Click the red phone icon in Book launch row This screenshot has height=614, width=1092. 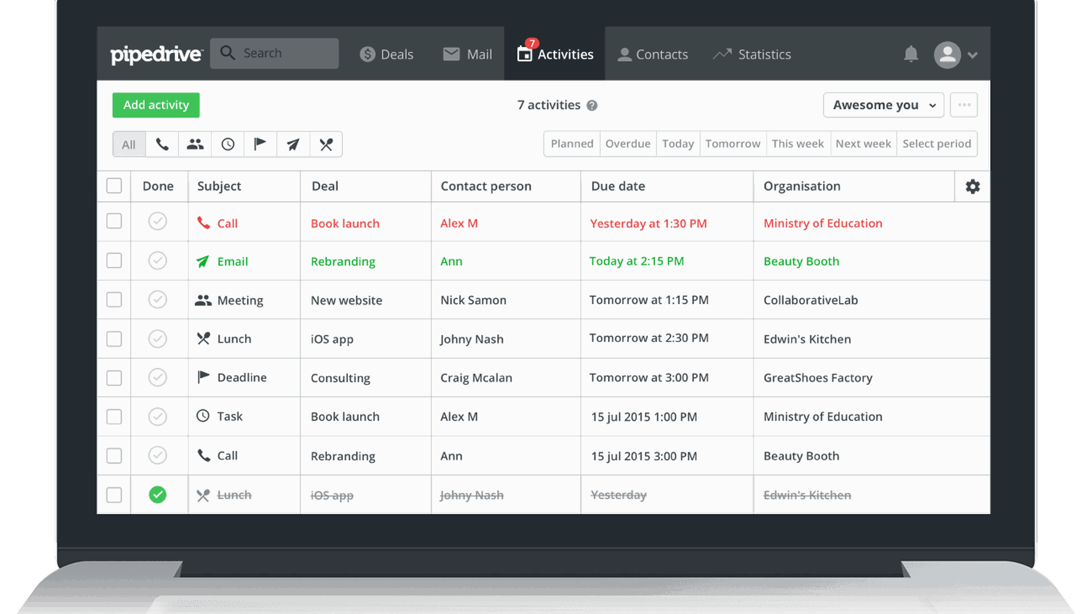coord(203,223)
